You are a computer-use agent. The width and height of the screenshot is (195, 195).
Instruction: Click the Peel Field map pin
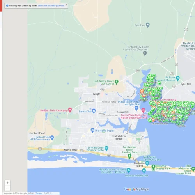[148, 25]
